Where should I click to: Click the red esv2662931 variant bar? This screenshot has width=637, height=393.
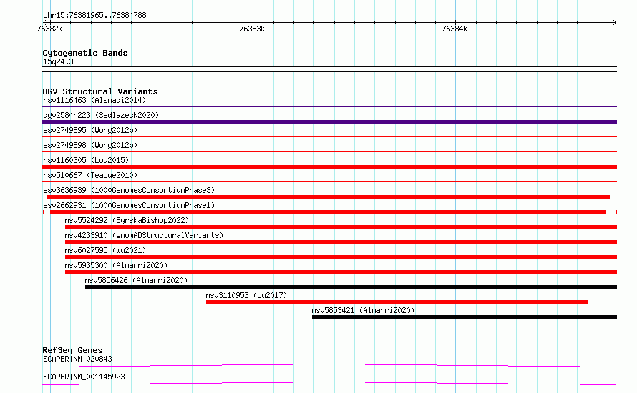329,212
